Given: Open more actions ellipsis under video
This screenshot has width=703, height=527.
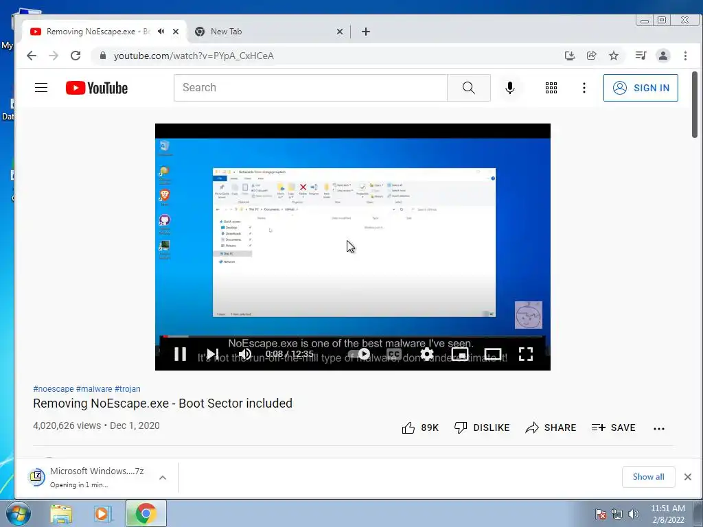Looking at the screenshot, I should [x=659, y=428].
